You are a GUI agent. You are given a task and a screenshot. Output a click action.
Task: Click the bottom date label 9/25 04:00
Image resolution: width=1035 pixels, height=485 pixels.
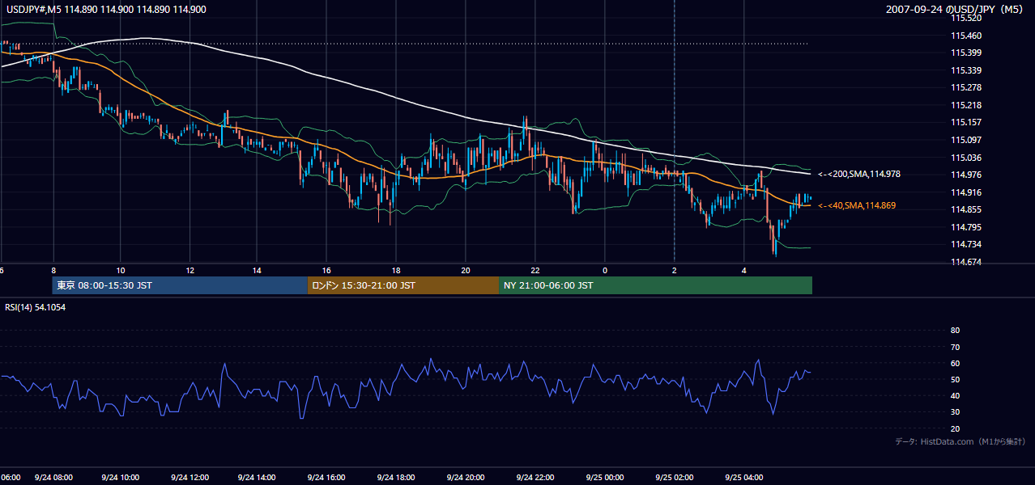click(744, 477)
